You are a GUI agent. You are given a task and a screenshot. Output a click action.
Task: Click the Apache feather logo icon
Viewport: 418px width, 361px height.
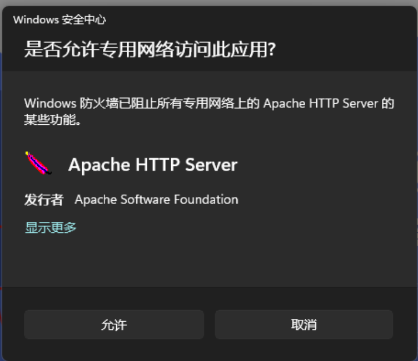38,164
